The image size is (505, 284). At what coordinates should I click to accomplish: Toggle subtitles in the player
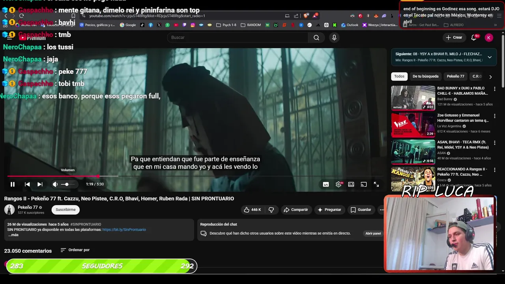tap(326, 184)
